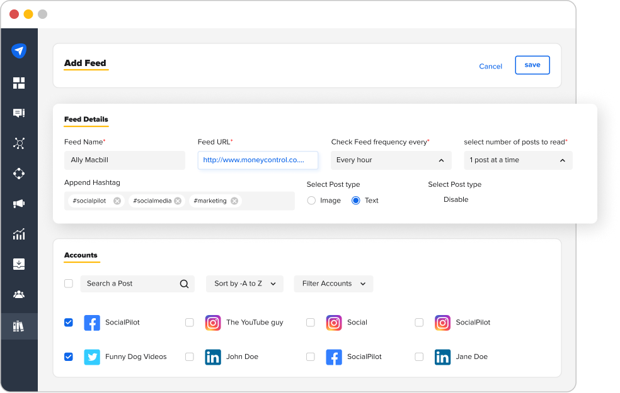Open the analytics bar-chart sidebar icon
This screenshot has height=393, width=620.
click(19, 234)
